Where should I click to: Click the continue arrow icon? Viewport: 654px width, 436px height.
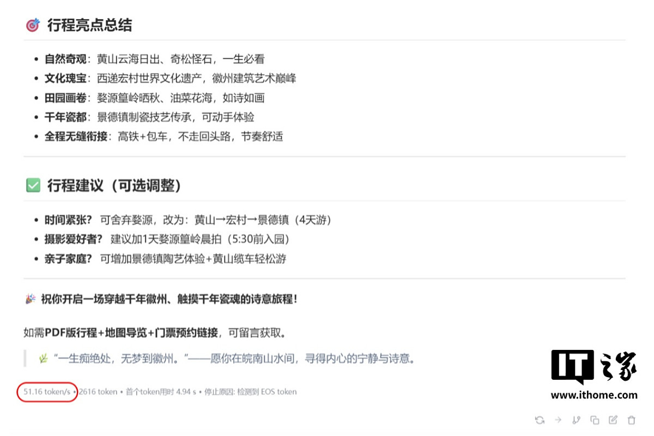tap(558, 420)
